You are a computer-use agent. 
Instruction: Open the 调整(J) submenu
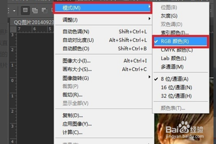pos(104,20)
